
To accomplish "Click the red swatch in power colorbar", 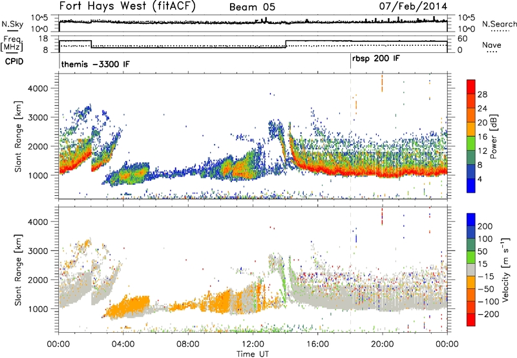I will pyautogui.click(x=471, y=87).
